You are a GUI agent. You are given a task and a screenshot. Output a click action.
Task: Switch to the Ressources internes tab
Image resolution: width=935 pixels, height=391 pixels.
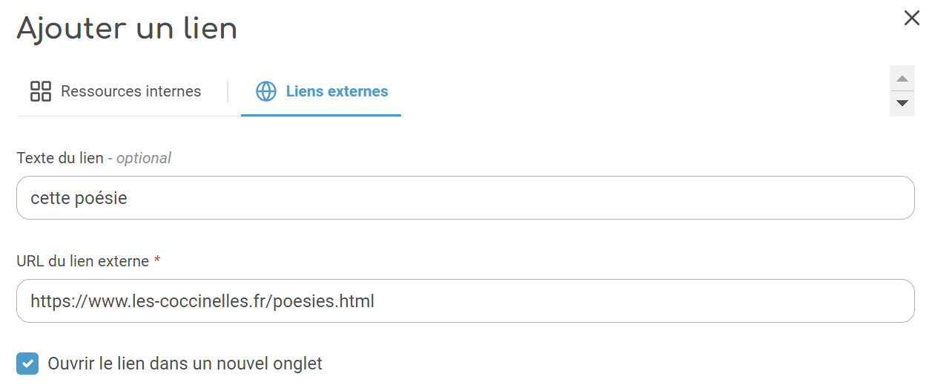tap(130, 91)
